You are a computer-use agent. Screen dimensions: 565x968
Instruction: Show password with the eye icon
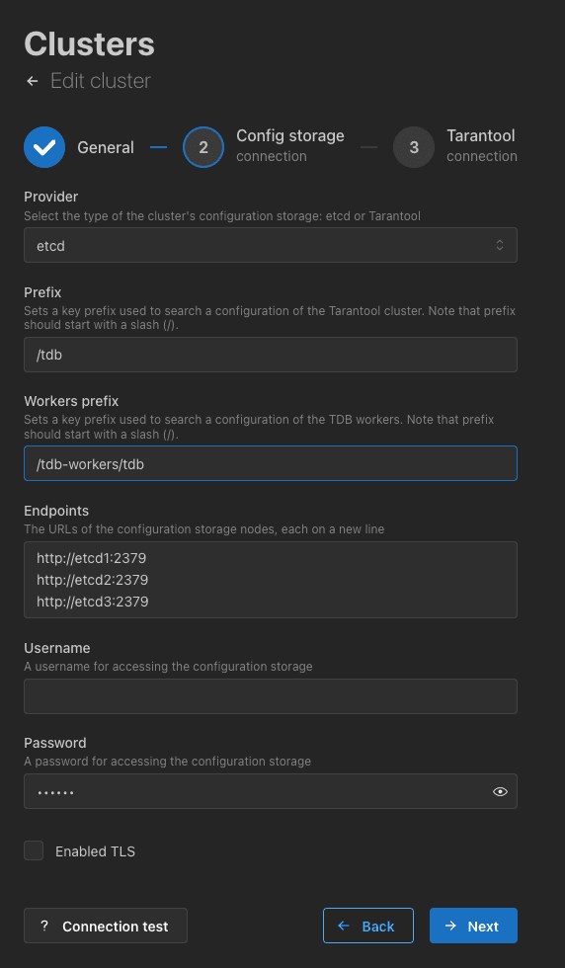point(500,791)
